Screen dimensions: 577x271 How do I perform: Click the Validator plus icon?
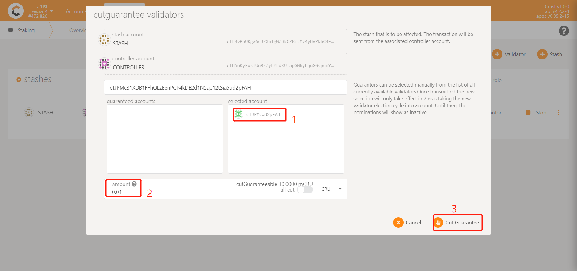pos(497,54)
